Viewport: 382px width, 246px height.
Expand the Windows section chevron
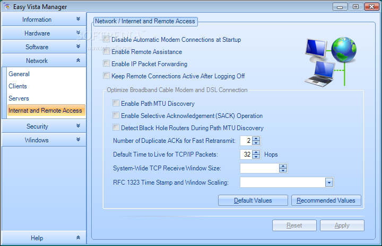[78, 139]
